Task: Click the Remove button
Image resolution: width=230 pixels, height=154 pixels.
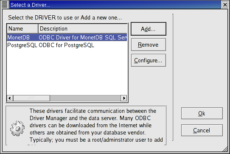Action: (149, 45)
